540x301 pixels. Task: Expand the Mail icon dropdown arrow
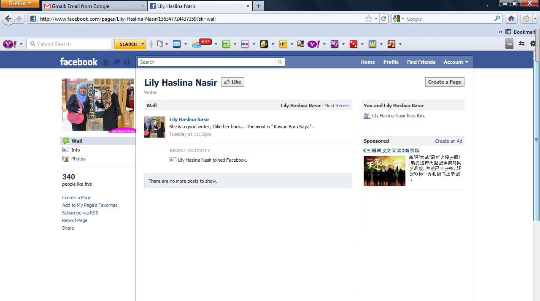pyautogui.click(x=186, y=44)
